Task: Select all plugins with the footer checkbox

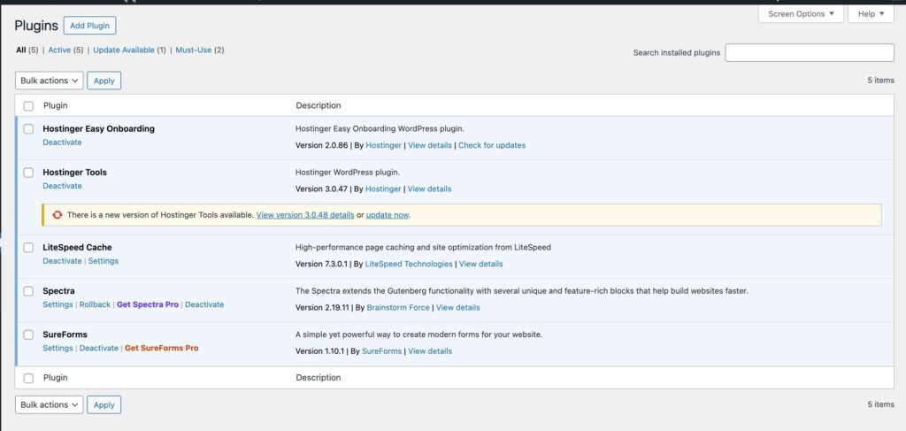Action: pos(28,378)
